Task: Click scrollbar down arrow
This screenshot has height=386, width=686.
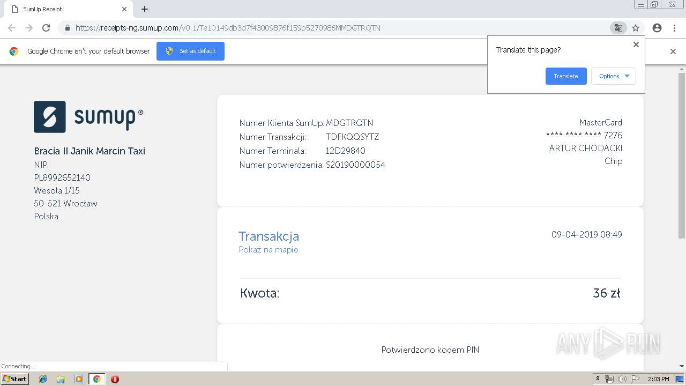Action: (682, 366)
